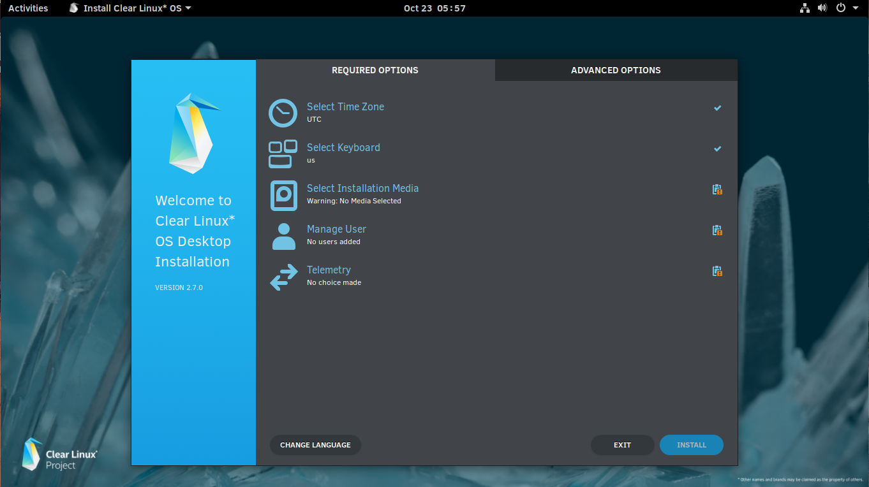Click the checkmark beside Select Time Zone
869x487 pixels.
coord(718,108)
